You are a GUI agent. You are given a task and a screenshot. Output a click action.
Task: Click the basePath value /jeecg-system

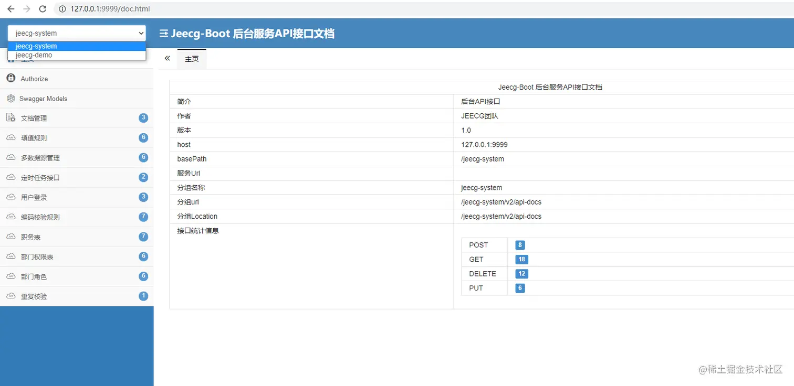click(x=483, y=159)
